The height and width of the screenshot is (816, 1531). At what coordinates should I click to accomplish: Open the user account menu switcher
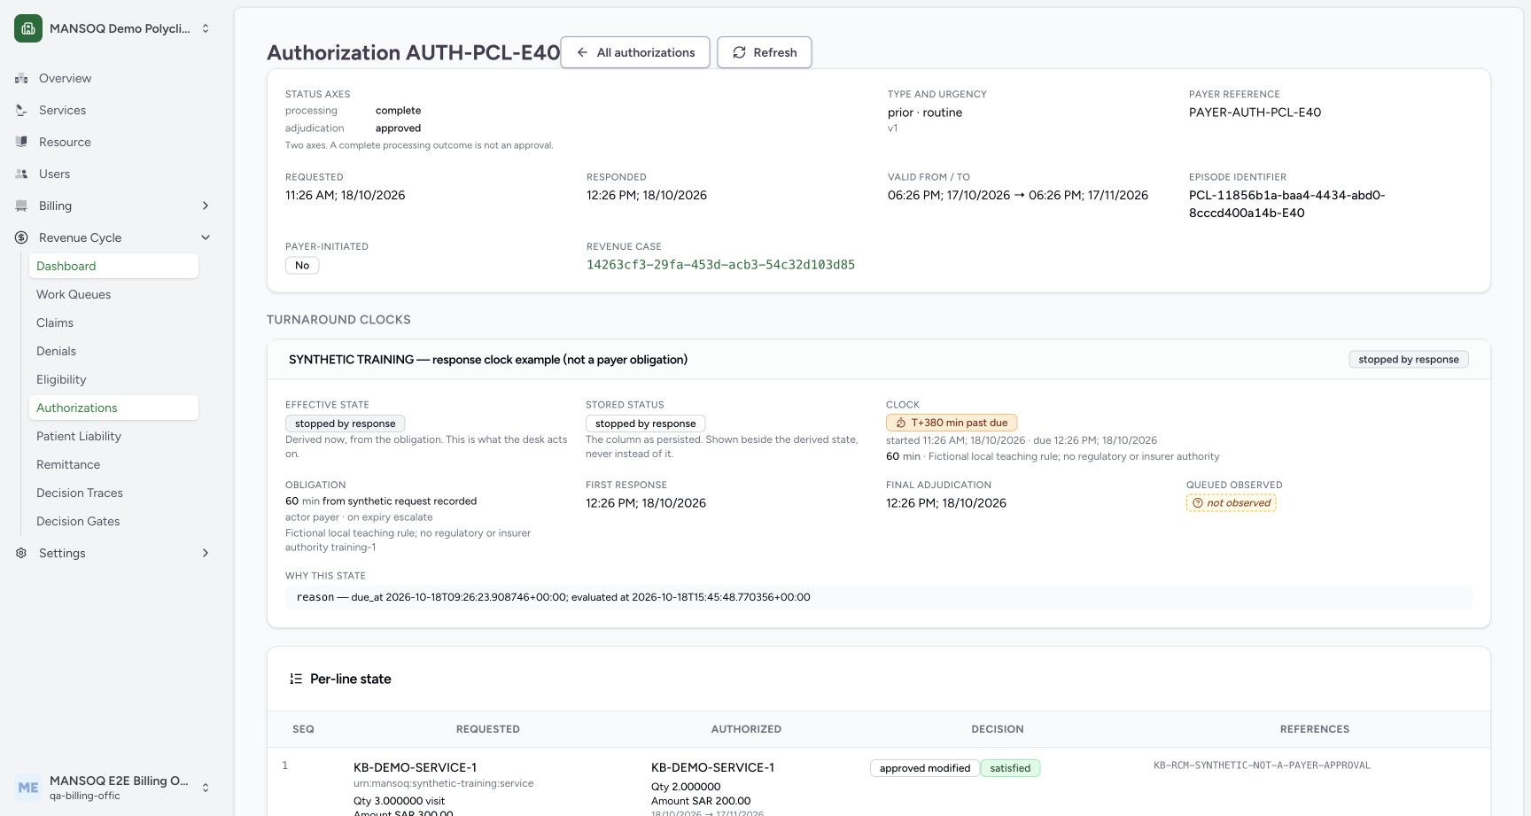pyautogui.click(x=206, y=788)
